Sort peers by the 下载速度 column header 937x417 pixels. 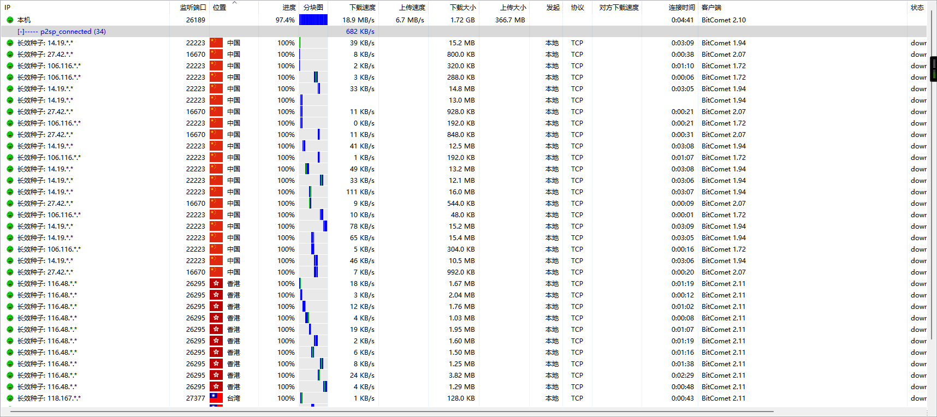pyautogui.click(x=362, y=8)
